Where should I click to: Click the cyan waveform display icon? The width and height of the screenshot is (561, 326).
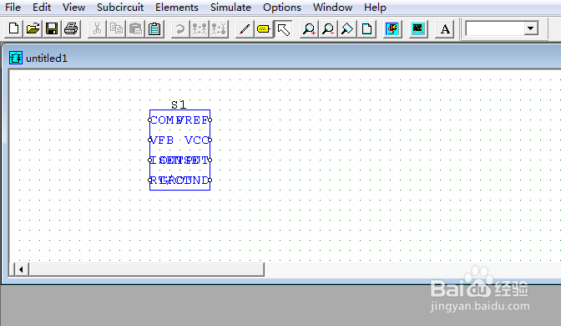[x=418, y=28]
